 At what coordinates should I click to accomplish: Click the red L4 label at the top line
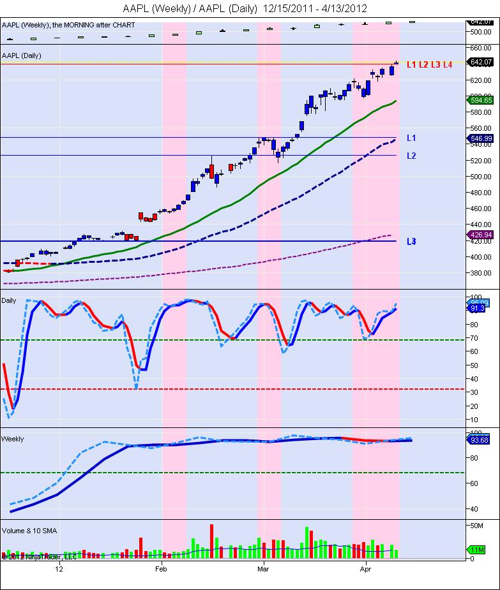point(448,64)
